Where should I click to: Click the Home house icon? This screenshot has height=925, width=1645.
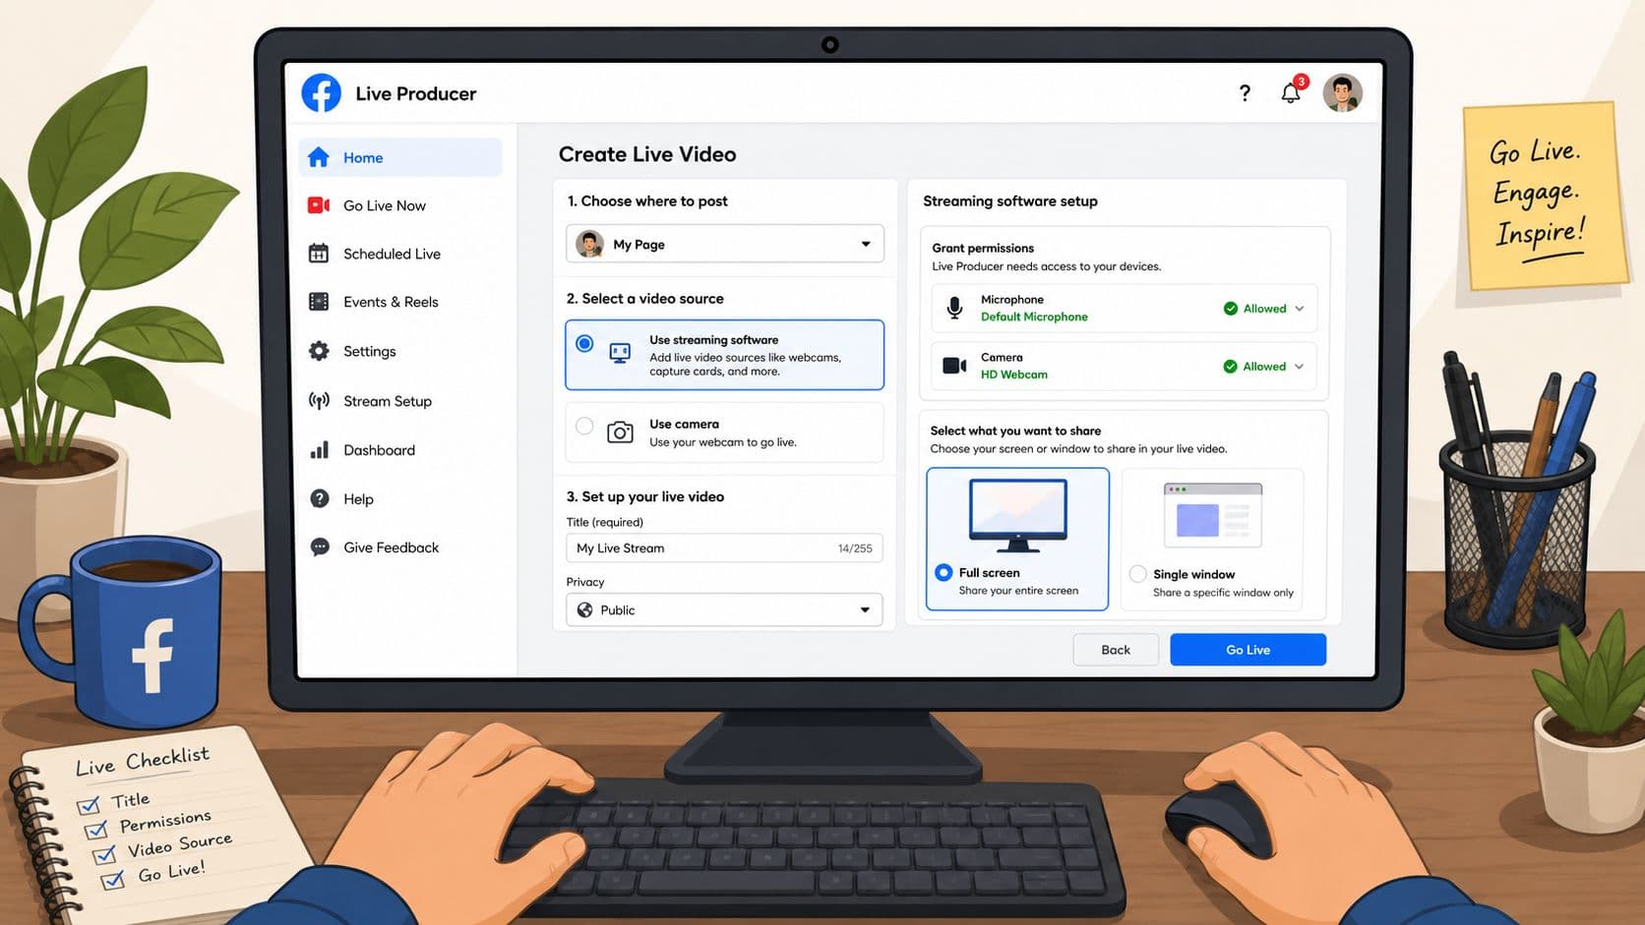319,157
